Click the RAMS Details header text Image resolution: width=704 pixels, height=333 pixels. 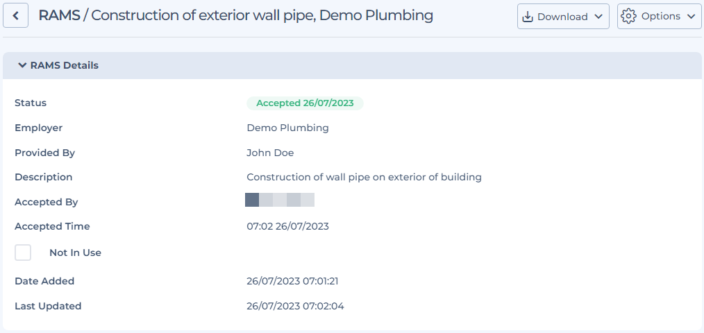pyautogui.click(x=64, y=65)
